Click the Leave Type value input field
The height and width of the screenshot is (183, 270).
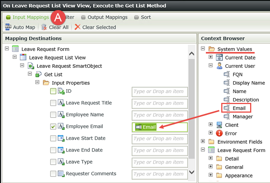coord(160,162)
